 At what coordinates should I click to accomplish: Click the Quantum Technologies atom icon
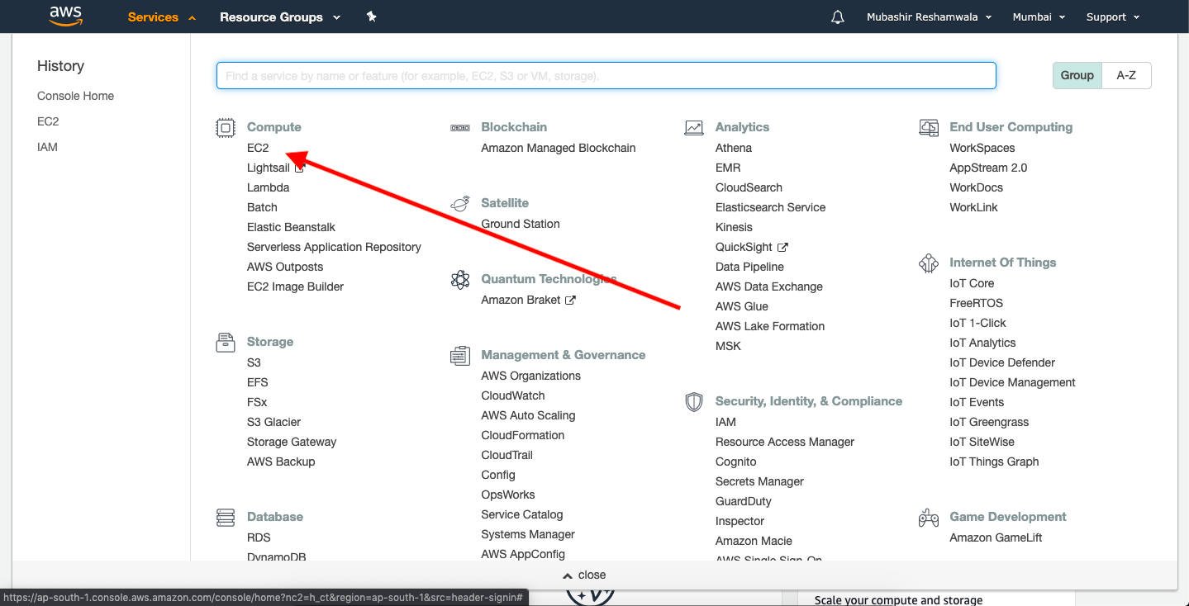pyautogui.click(x=460, y=280)
